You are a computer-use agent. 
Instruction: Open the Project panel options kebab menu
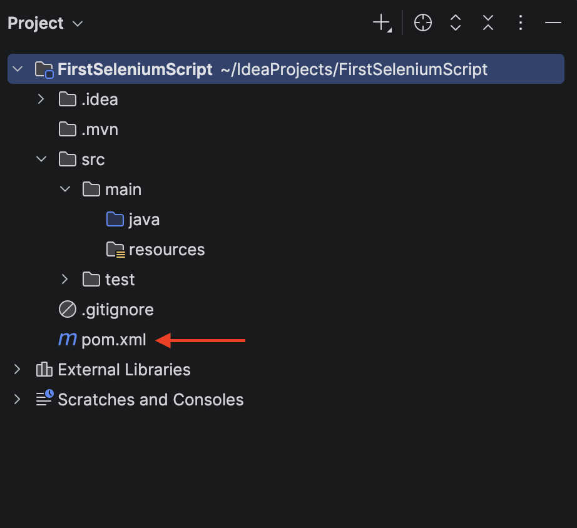520,23
